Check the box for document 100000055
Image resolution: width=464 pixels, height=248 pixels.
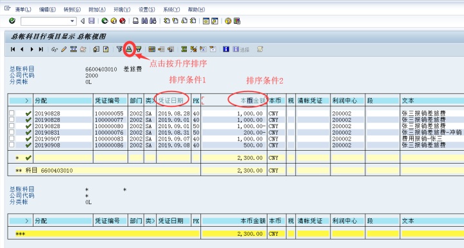tap(12, 113)
